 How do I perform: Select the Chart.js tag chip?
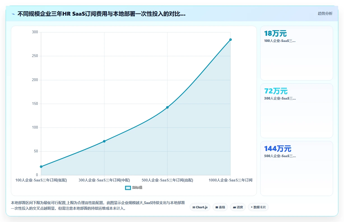point(200,207)
